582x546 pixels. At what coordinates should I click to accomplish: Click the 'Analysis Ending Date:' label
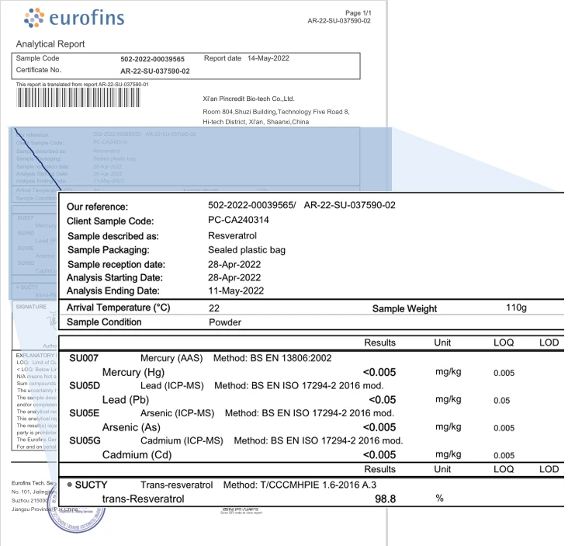click(113, 290)
